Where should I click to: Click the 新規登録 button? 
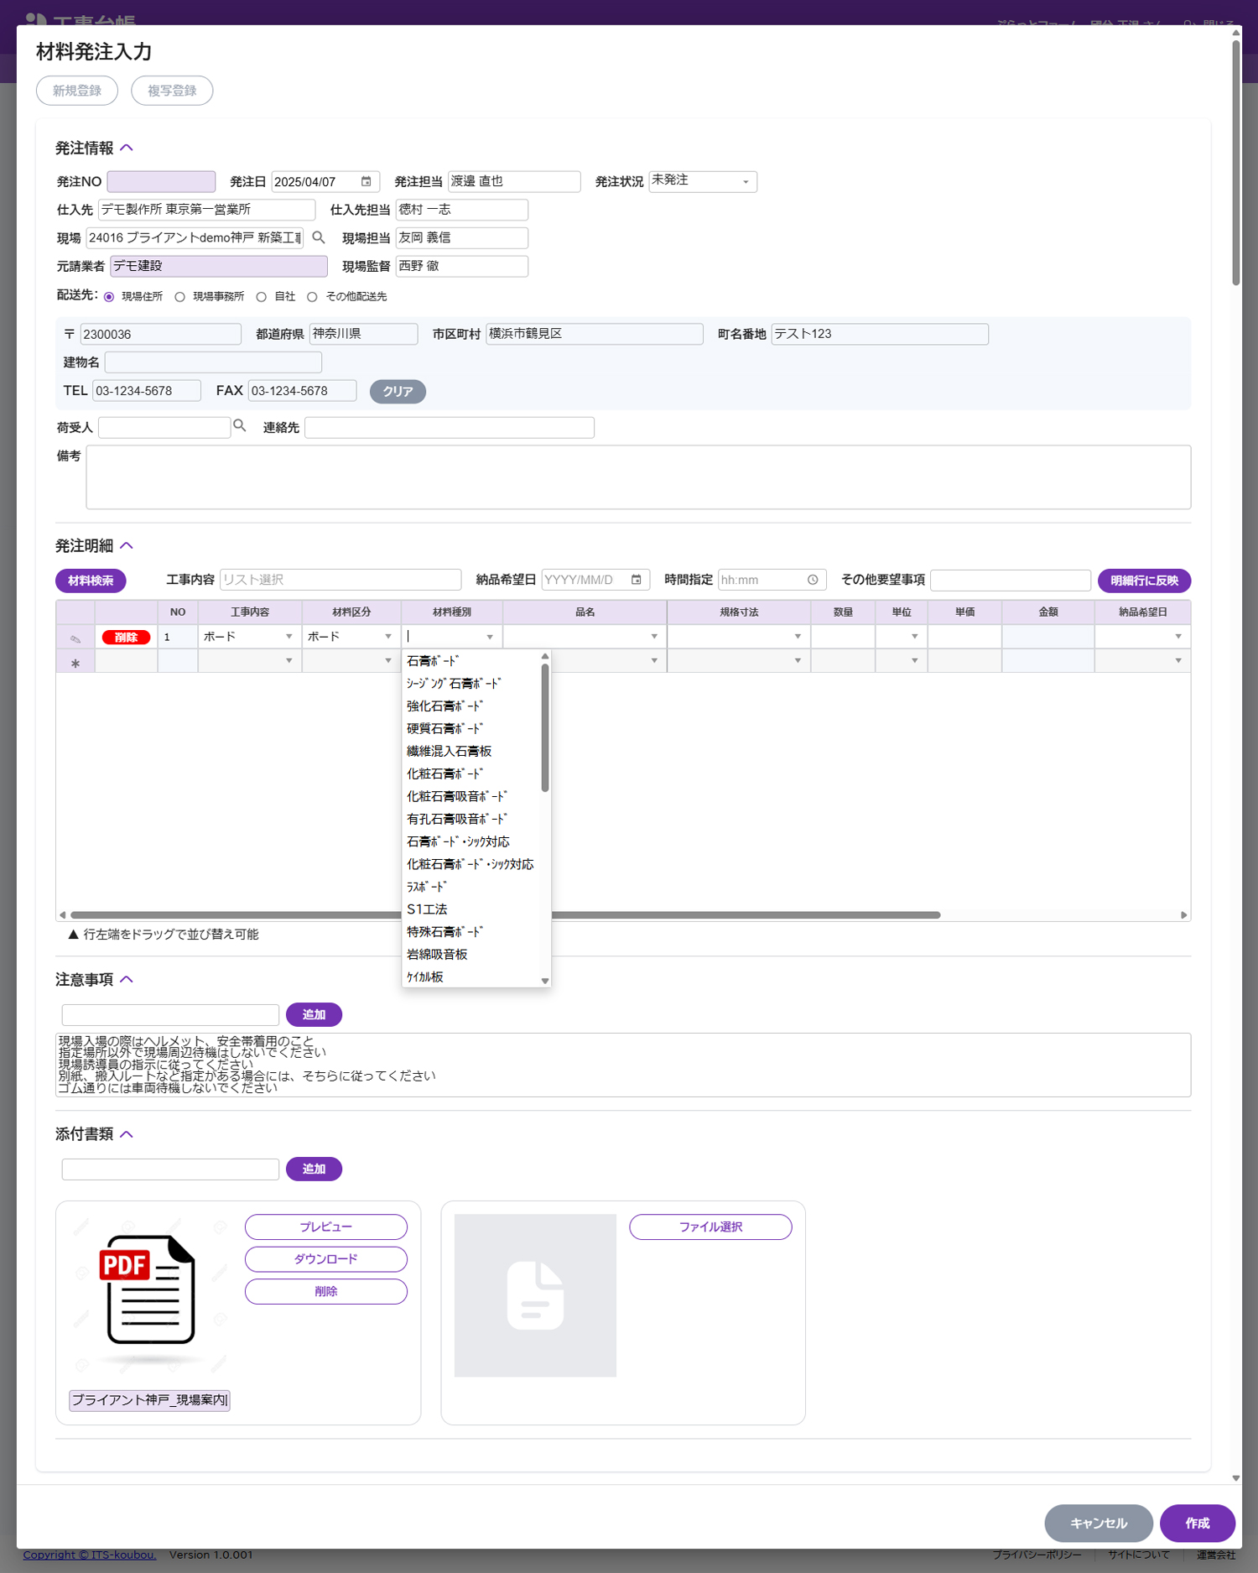click(x=77, y=91)
